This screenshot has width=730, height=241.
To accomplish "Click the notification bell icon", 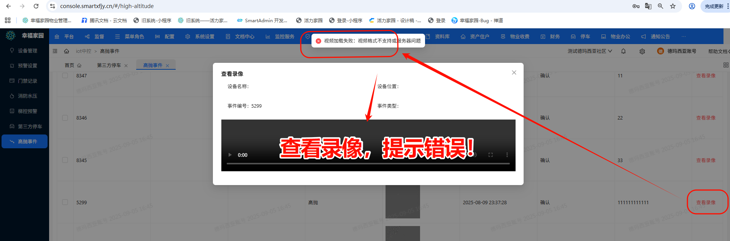I will click(x=623, y=51).
